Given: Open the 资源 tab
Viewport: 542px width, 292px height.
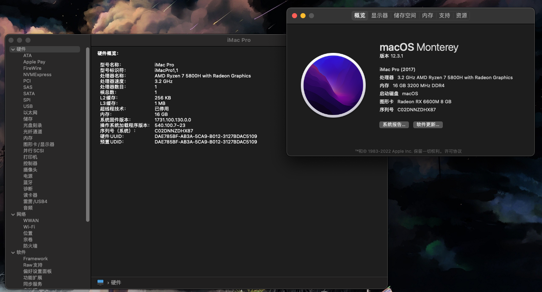Looking at the screenshot, I should coord(461,16).
